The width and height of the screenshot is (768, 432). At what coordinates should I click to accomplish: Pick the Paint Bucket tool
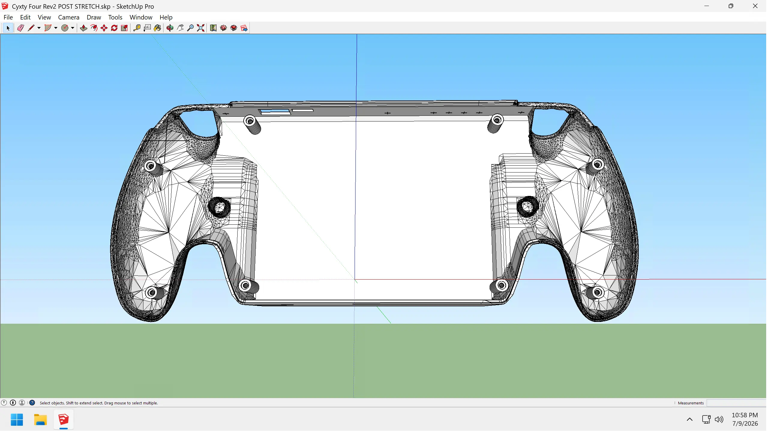point(157,28)
